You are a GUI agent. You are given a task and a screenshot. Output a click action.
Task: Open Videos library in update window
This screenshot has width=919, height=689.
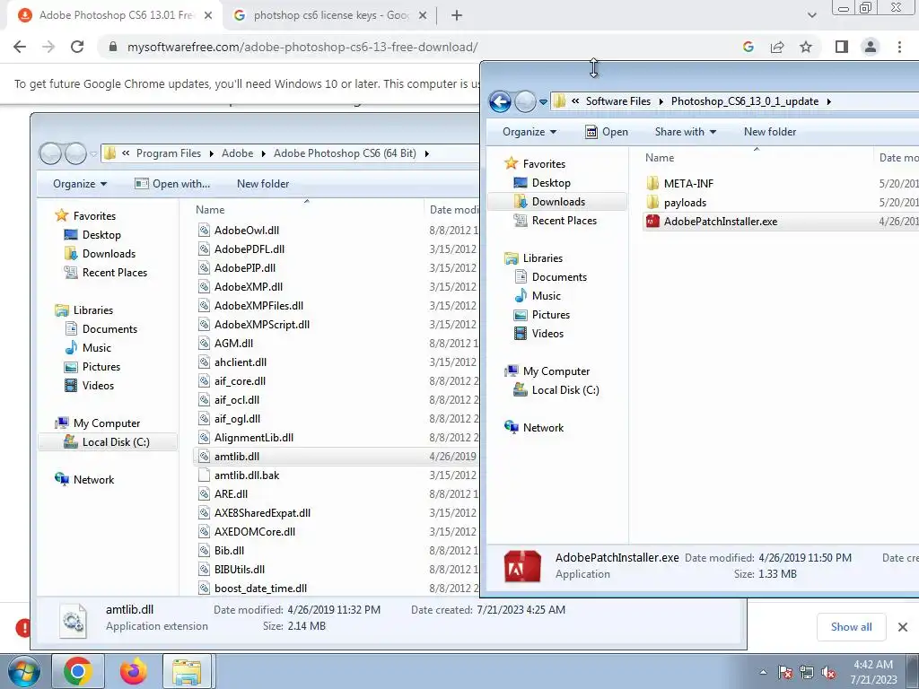click(x=547, y=334)
